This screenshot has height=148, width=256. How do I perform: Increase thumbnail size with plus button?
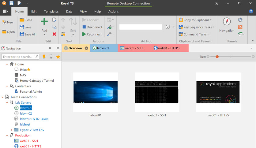(253, 57)
